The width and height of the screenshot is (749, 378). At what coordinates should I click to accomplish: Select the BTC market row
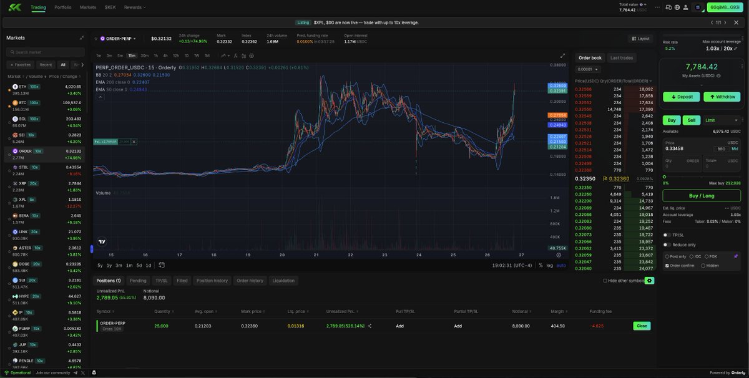(44, 105)
